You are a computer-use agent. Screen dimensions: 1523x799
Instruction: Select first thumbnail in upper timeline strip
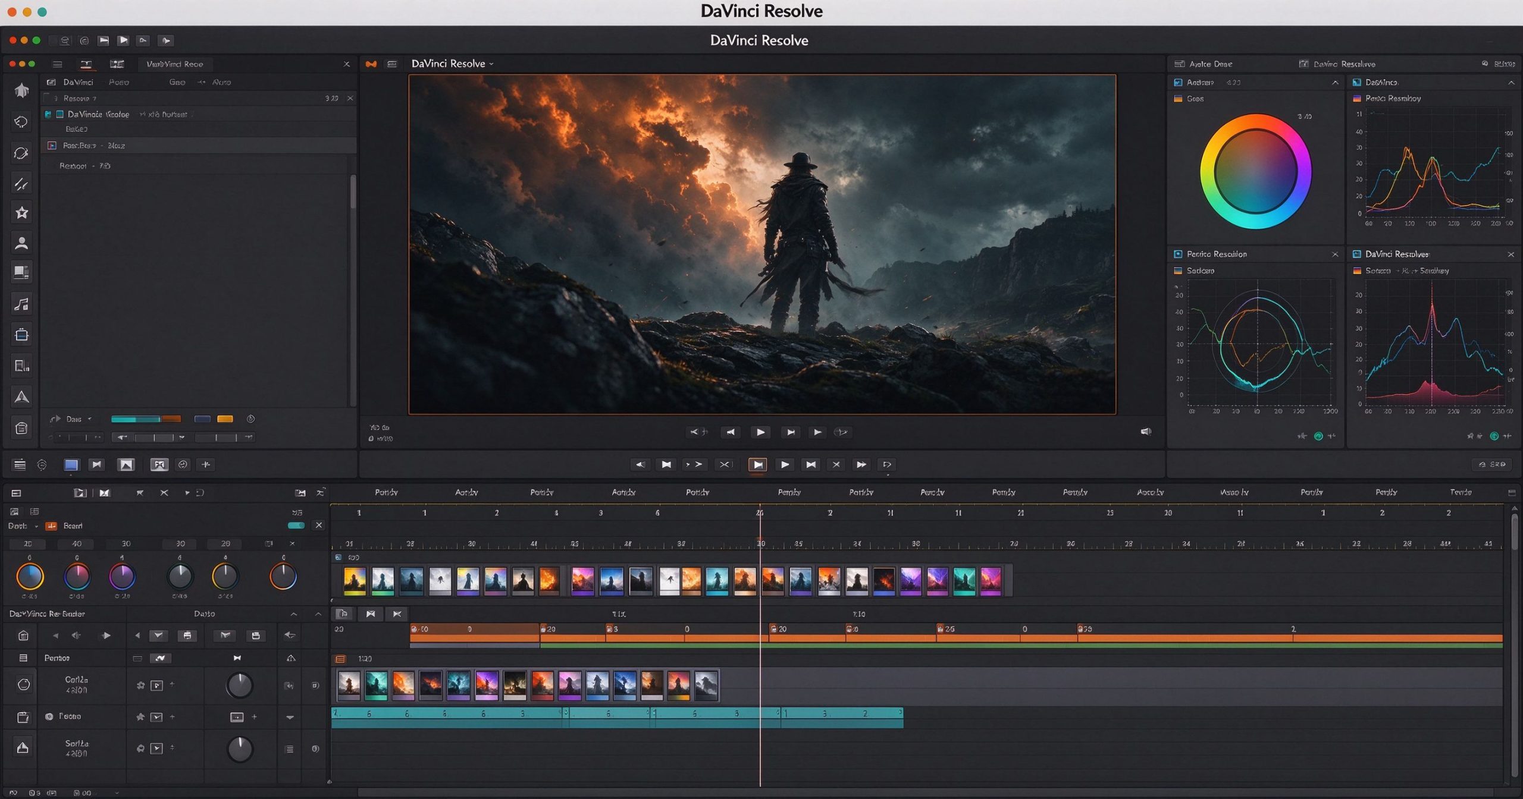click(355, 580)
